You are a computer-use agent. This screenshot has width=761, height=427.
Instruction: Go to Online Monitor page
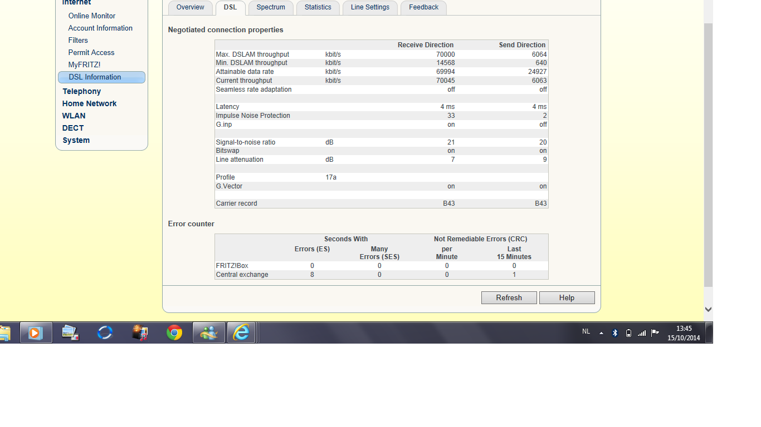point(92,16)
